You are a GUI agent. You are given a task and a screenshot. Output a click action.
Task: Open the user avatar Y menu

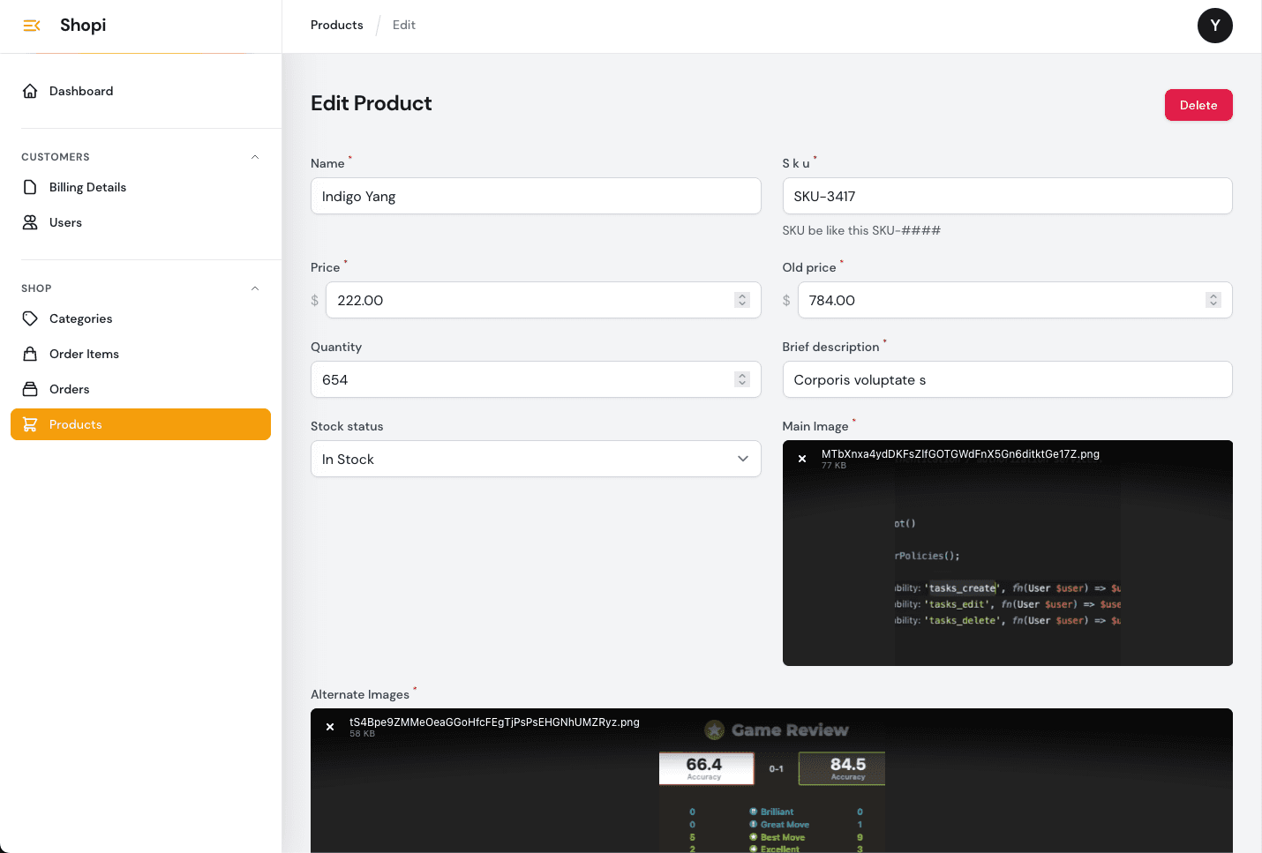coord(1214,26)
